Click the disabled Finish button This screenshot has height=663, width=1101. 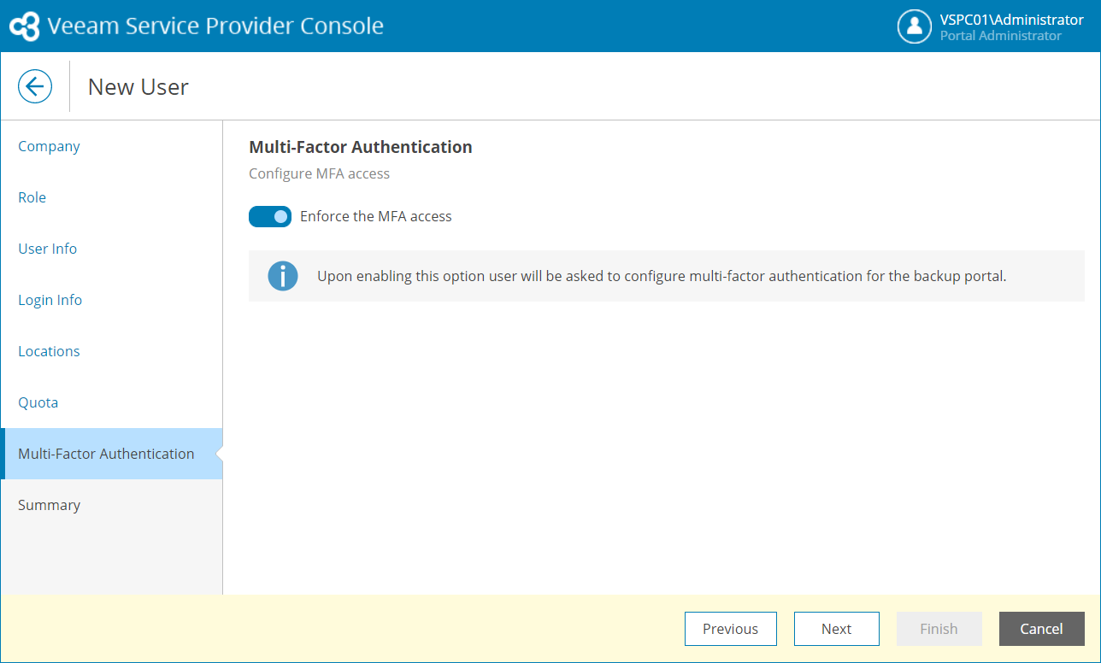tap(939, 629)
